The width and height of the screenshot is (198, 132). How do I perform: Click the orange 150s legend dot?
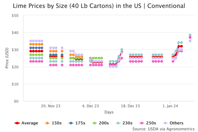[47, 123]
